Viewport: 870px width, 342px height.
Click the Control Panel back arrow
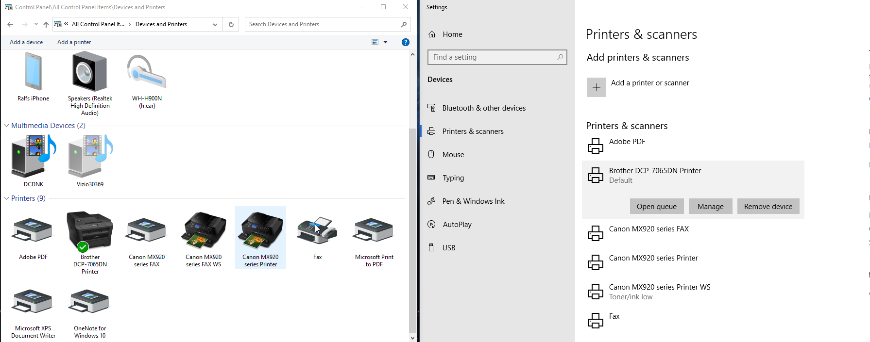point(10,24)
